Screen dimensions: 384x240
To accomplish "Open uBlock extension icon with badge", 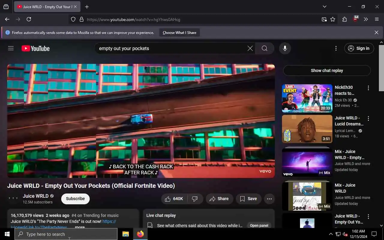I will click(355, 19).
